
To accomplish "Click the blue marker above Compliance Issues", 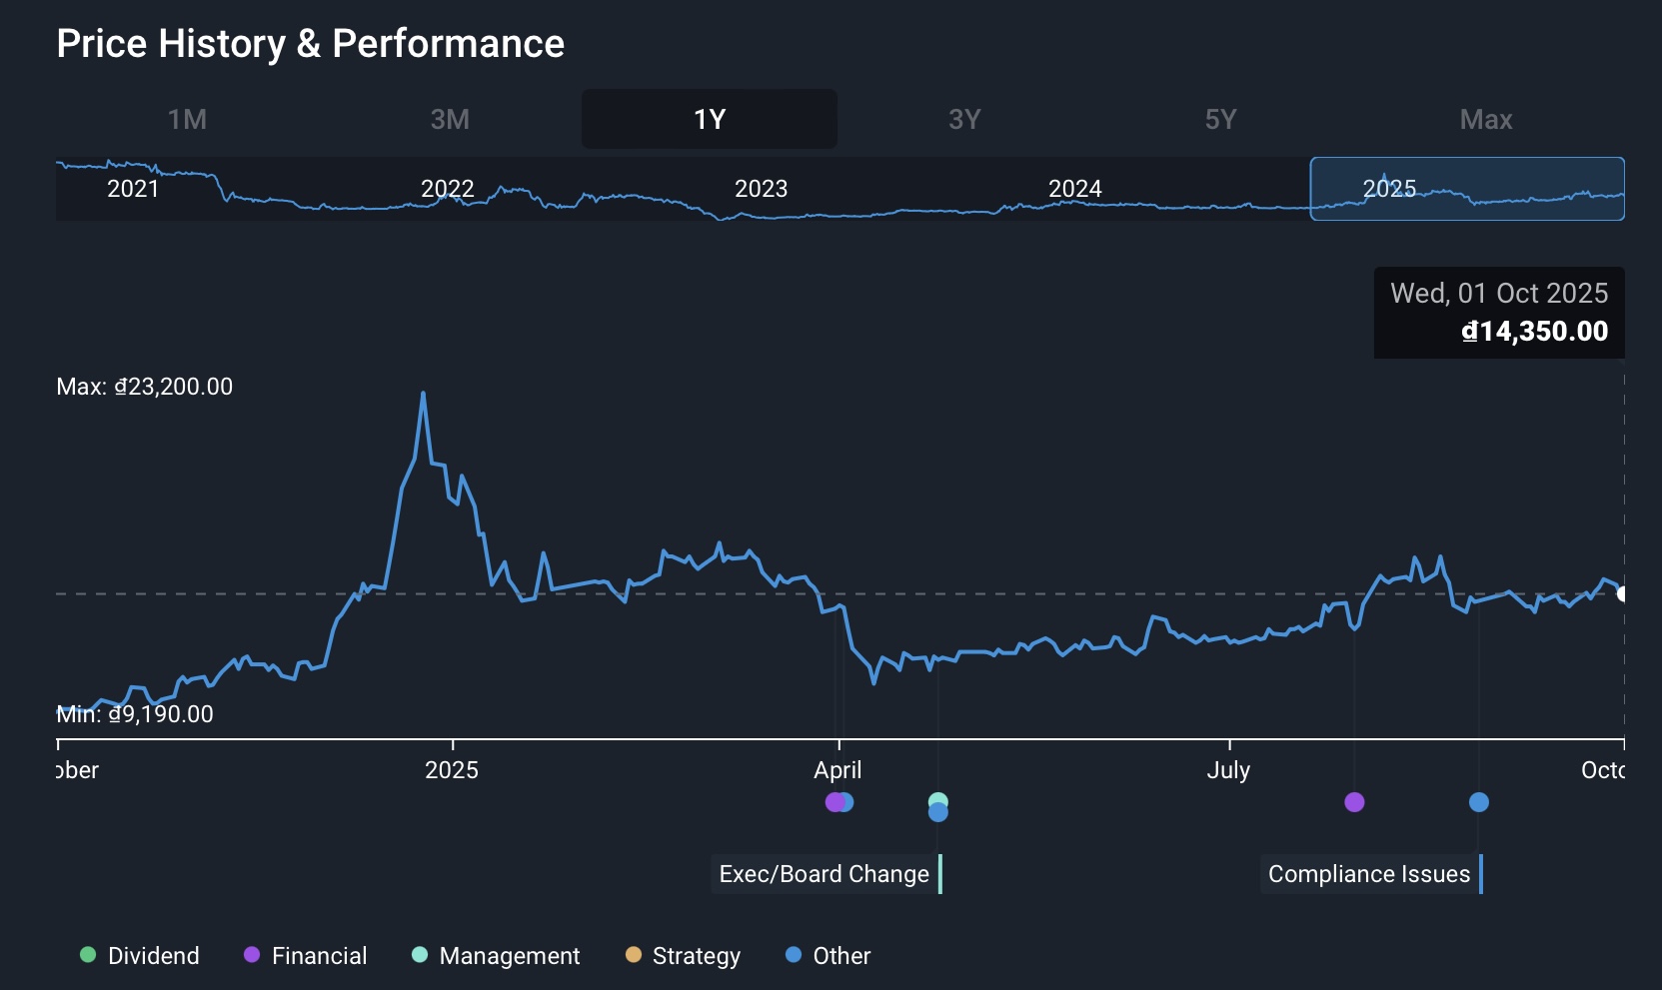I will click(x=1479, y=802).
